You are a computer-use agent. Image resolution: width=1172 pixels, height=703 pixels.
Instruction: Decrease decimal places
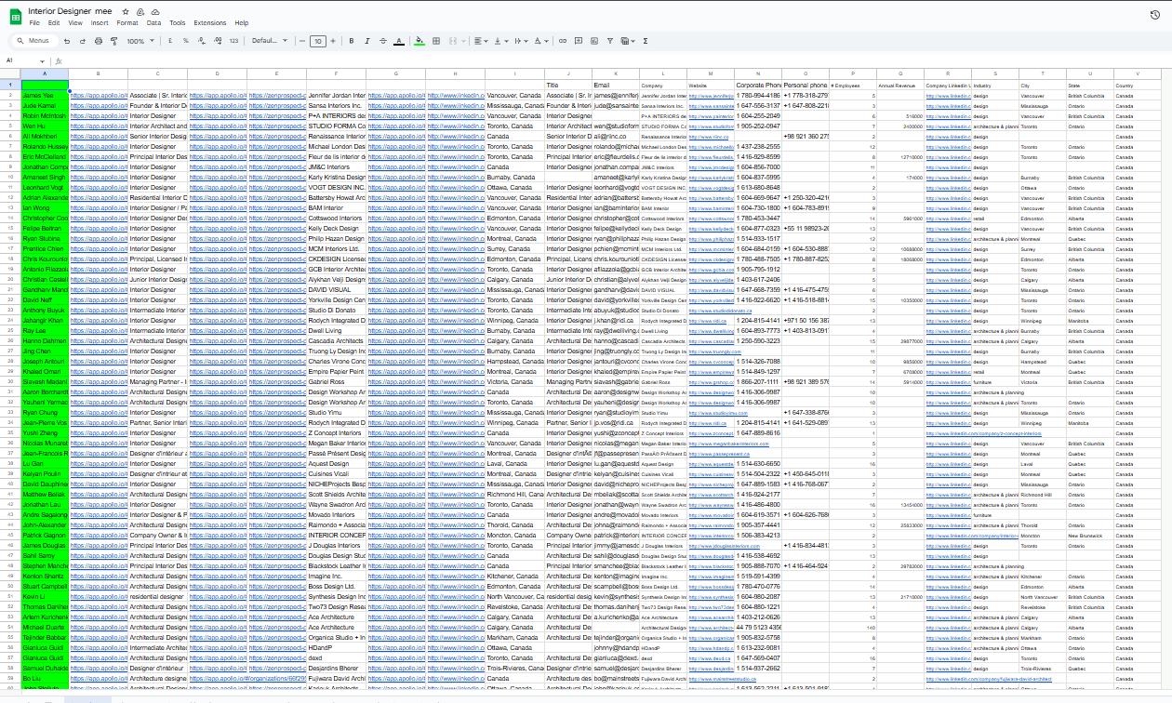click(x=202, y=41)
